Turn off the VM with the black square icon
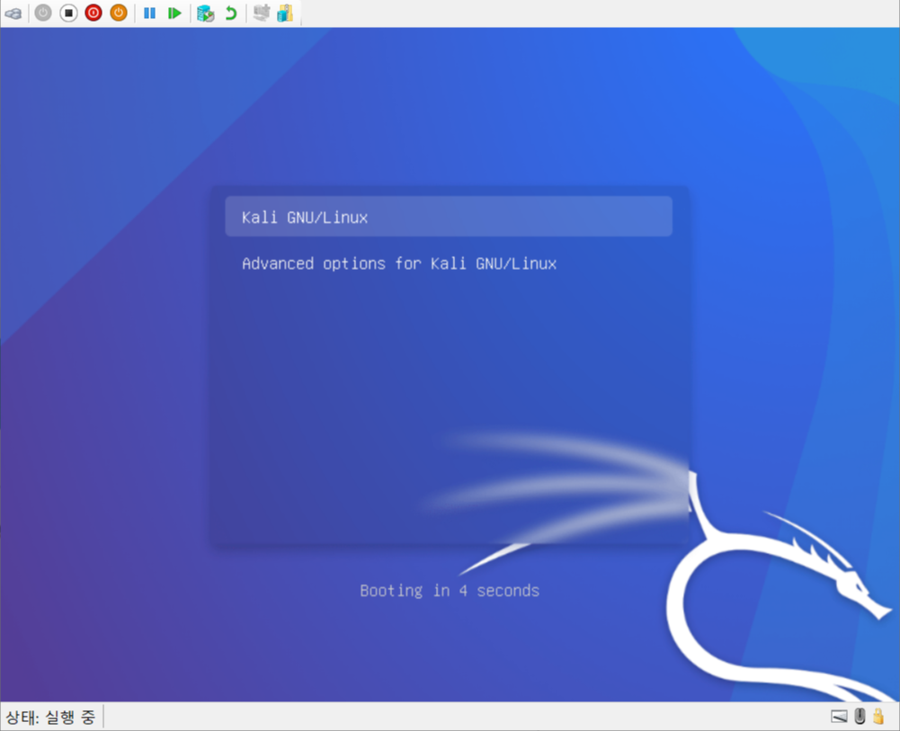Image resolution: width=900 pixels, height=731 pixels. tap(68, 13)
